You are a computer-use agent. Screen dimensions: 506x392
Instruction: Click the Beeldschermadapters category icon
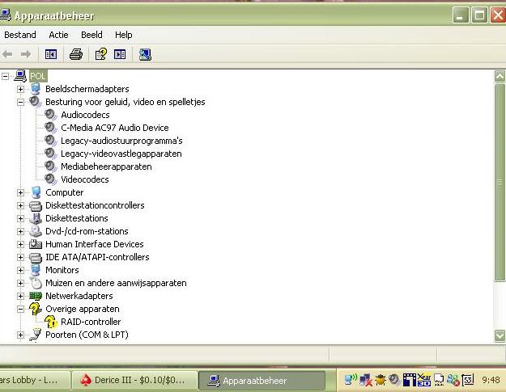pos(36,89)
